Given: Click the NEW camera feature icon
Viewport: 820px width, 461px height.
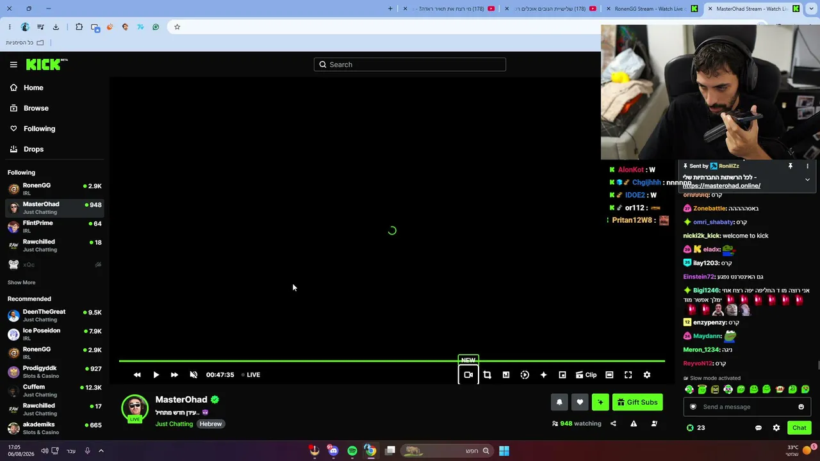Looking at the screenshot, I should point(468,375).
